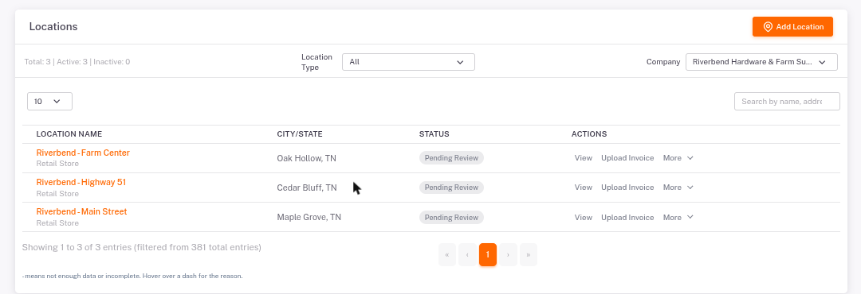Focus the search by name field

(787, 101)
